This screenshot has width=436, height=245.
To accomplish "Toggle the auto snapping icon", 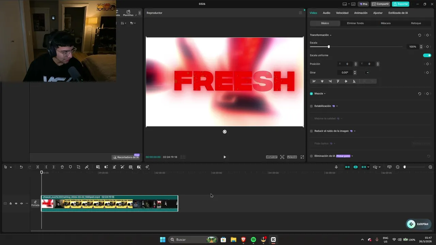I will 356,167.
